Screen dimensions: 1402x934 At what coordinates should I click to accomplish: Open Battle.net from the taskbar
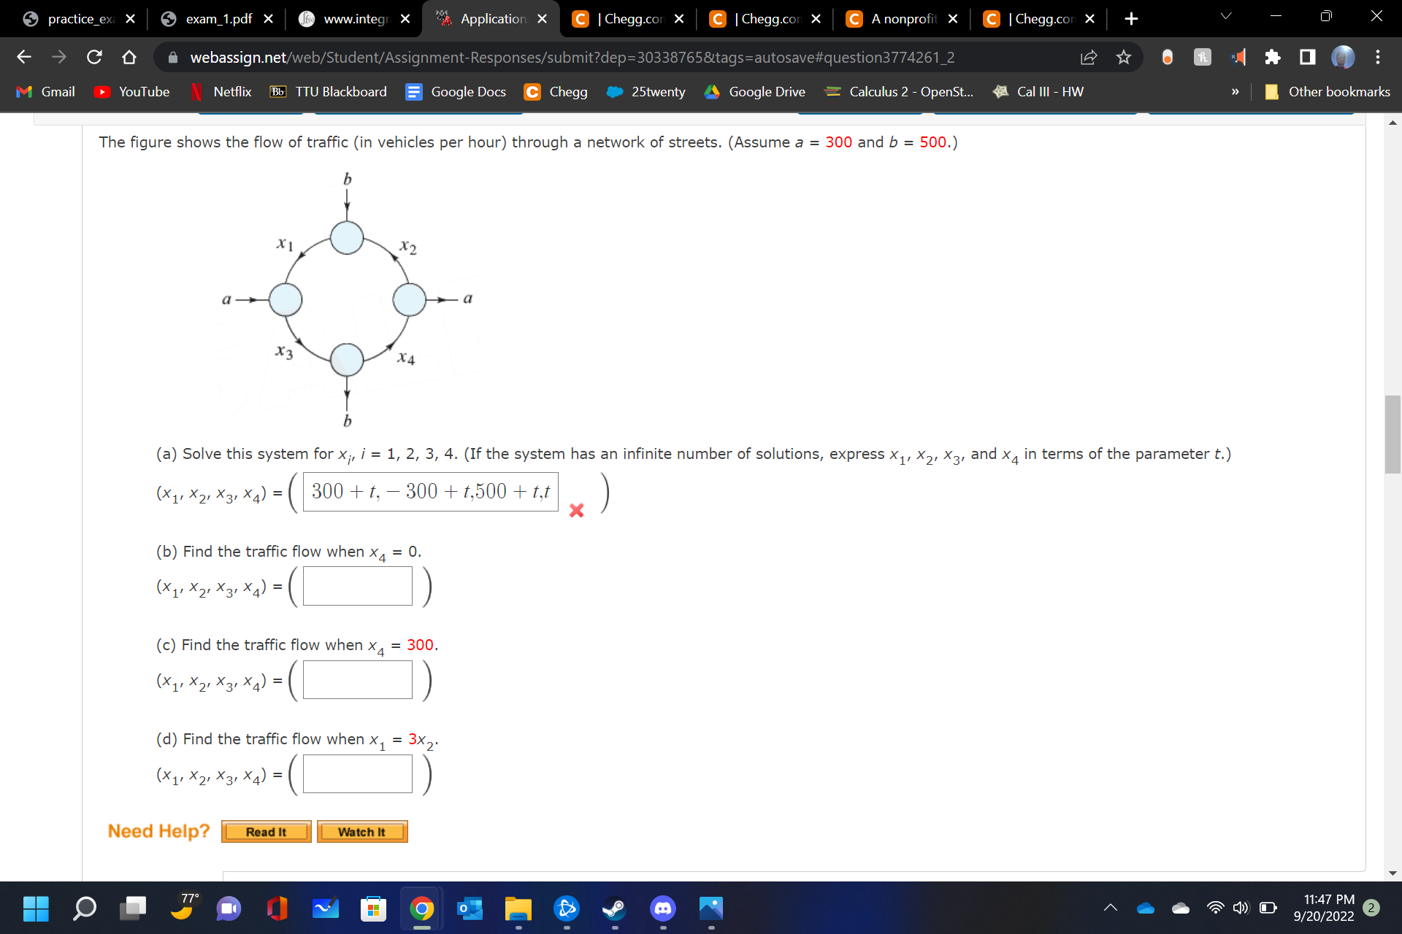click(568, 908)
